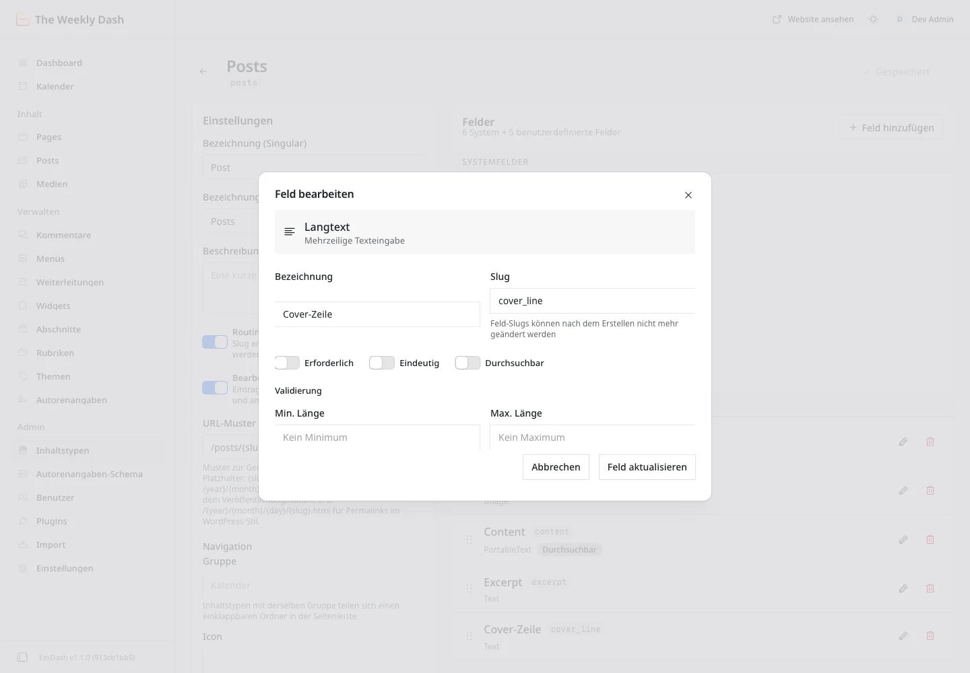The height and width of the screenshot is (673, 970).
Task: Click the Inhaltstypen sidebar icon
Action: pyautogui.click(x=23, y=450)
